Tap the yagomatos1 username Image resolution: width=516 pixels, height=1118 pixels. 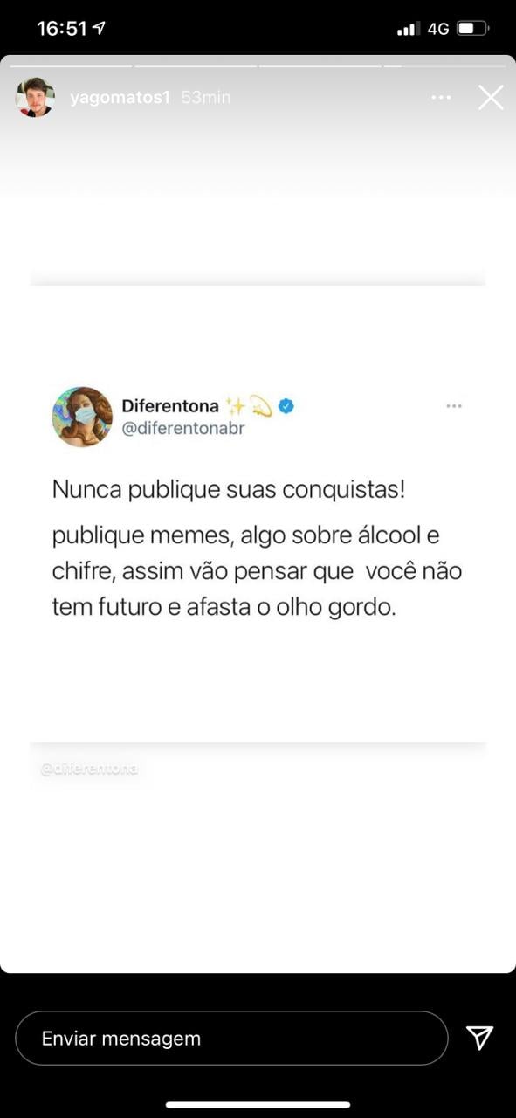click(120, 98)
